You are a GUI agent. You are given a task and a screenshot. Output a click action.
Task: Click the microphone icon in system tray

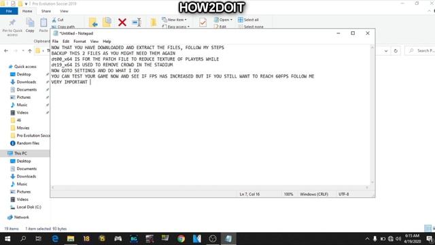(x=375, y=239)
